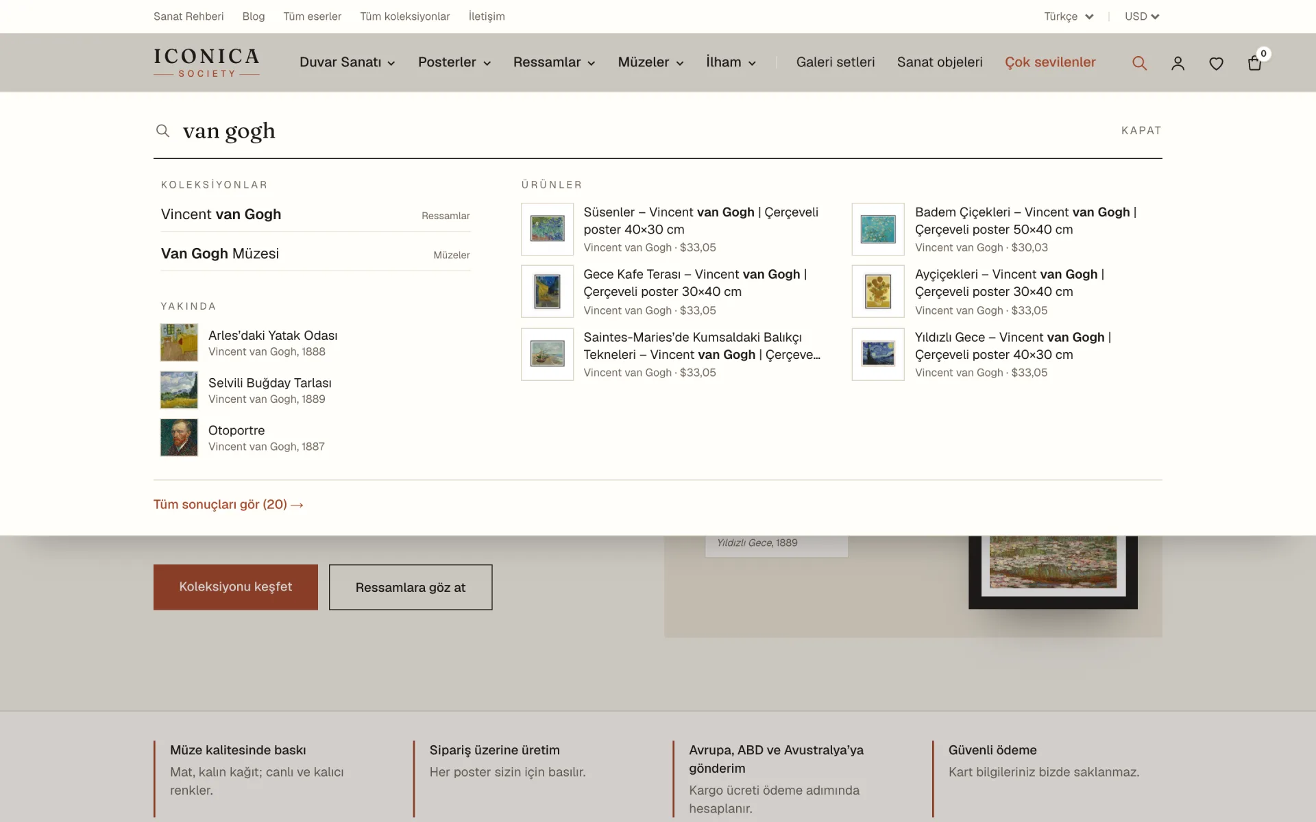Click Ressamlara göz at button

(x=411, y=587)
